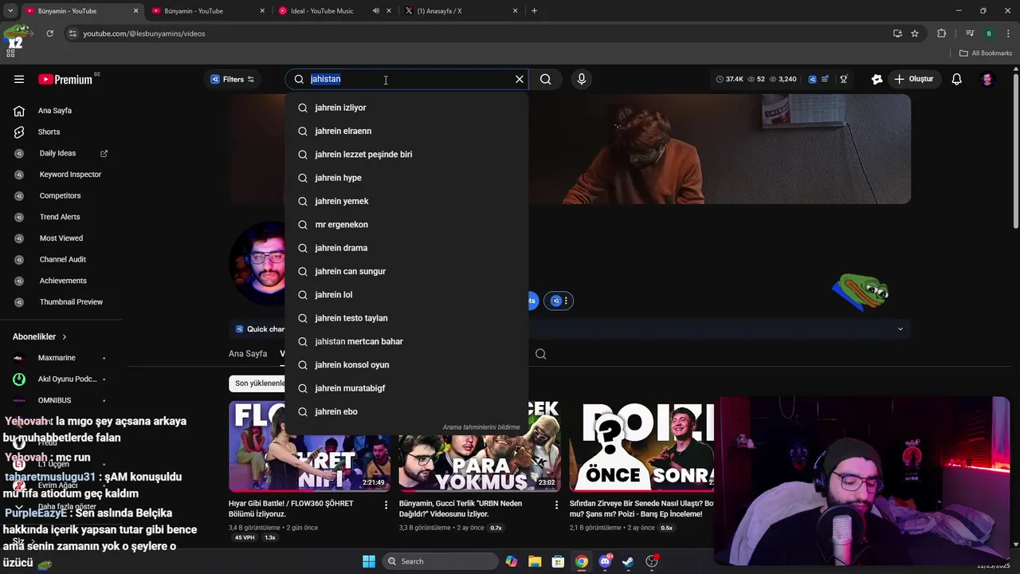The image size is (1020, 574).
Task: Open YouTube notifications bell
Action: coord(957,79)
